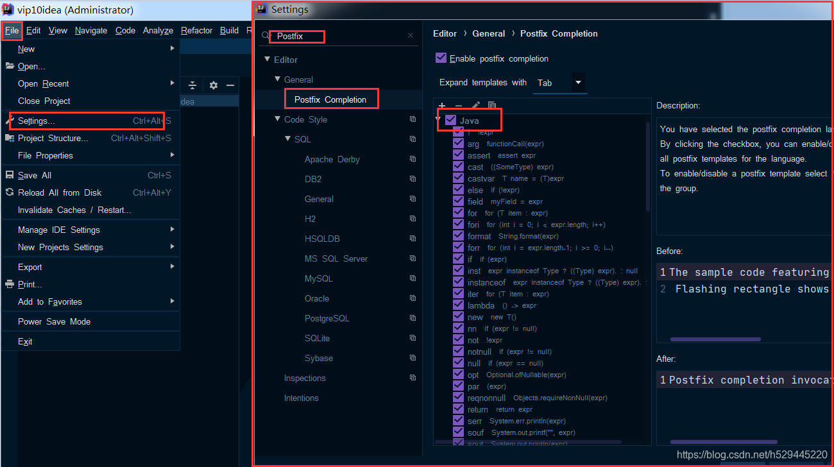This screenshot has height=467, width=834.
Task: Click Reload All from Disk
Action: coord(90,192)
